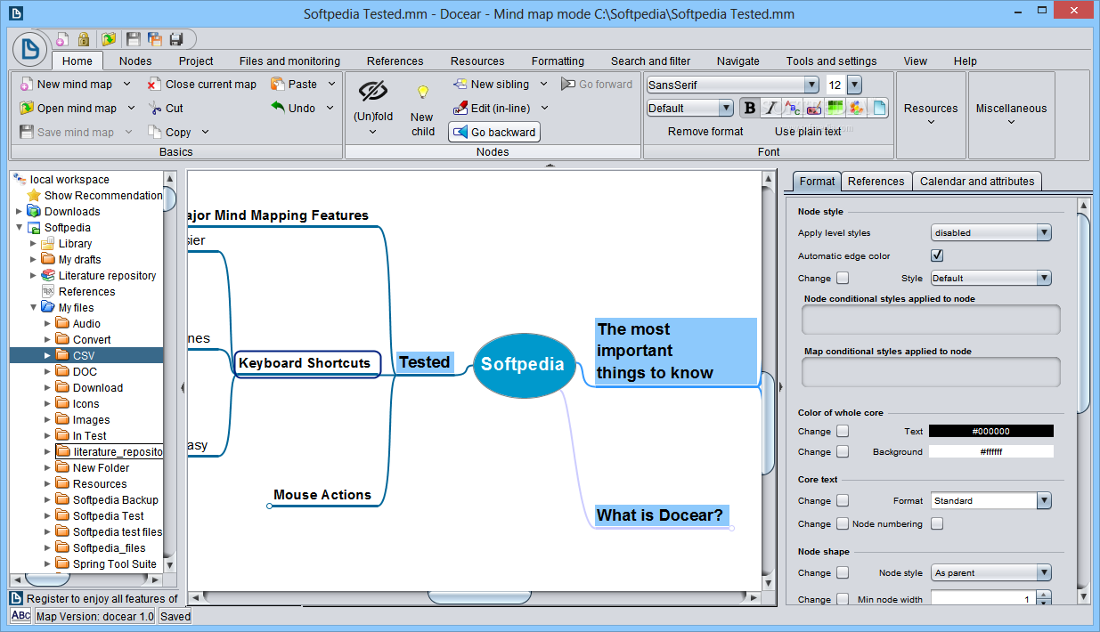Click the Docear logo button
Image resolution: width=1100 pixels, height=632 pixels.
tap(29, 49)
